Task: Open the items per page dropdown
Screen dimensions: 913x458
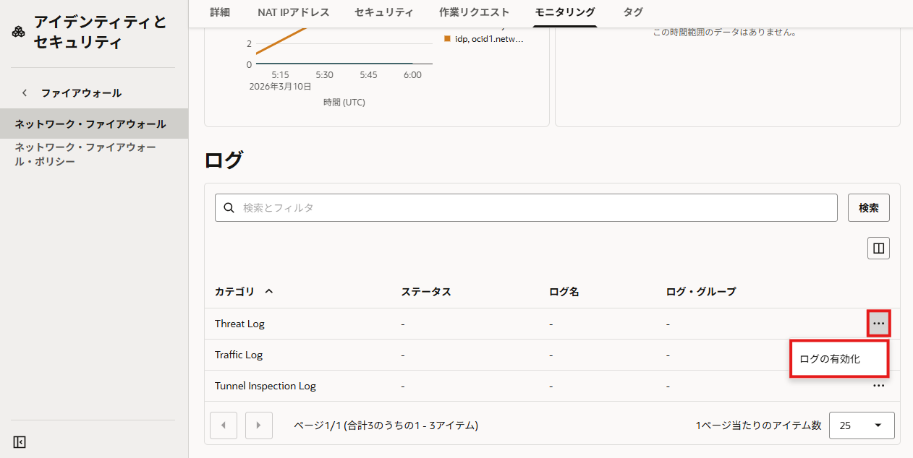Action: (x=862, y=425)
